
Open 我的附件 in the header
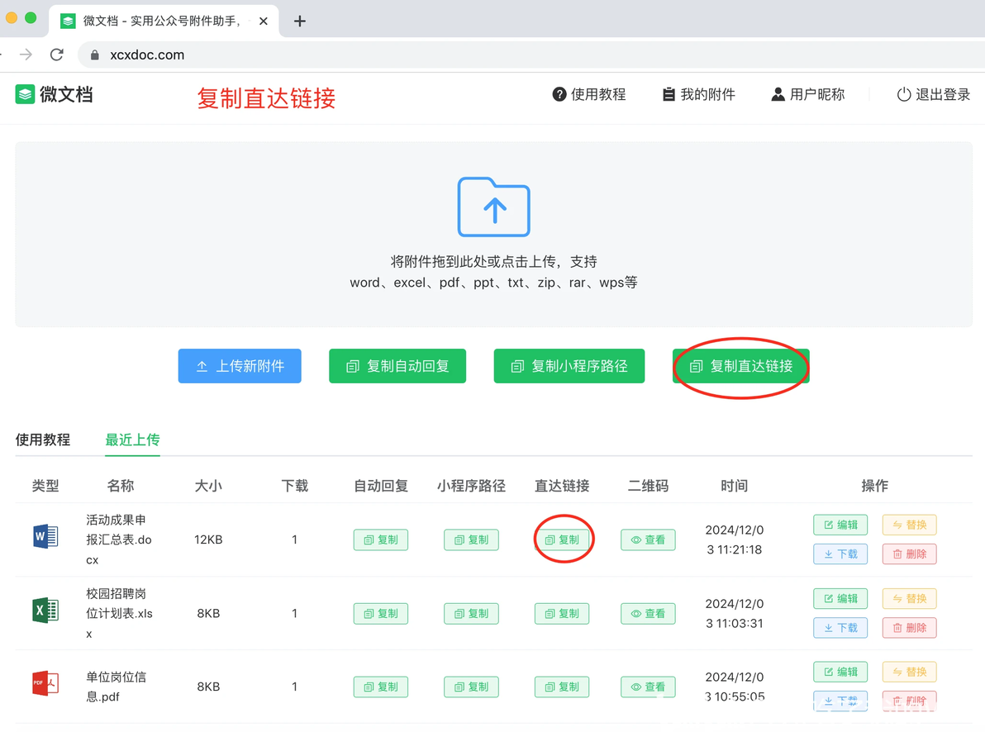click(698, 94)
